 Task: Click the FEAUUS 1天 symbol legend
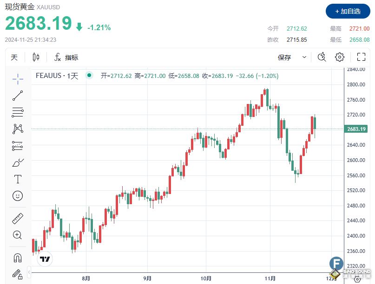click(x=58, y=75)
